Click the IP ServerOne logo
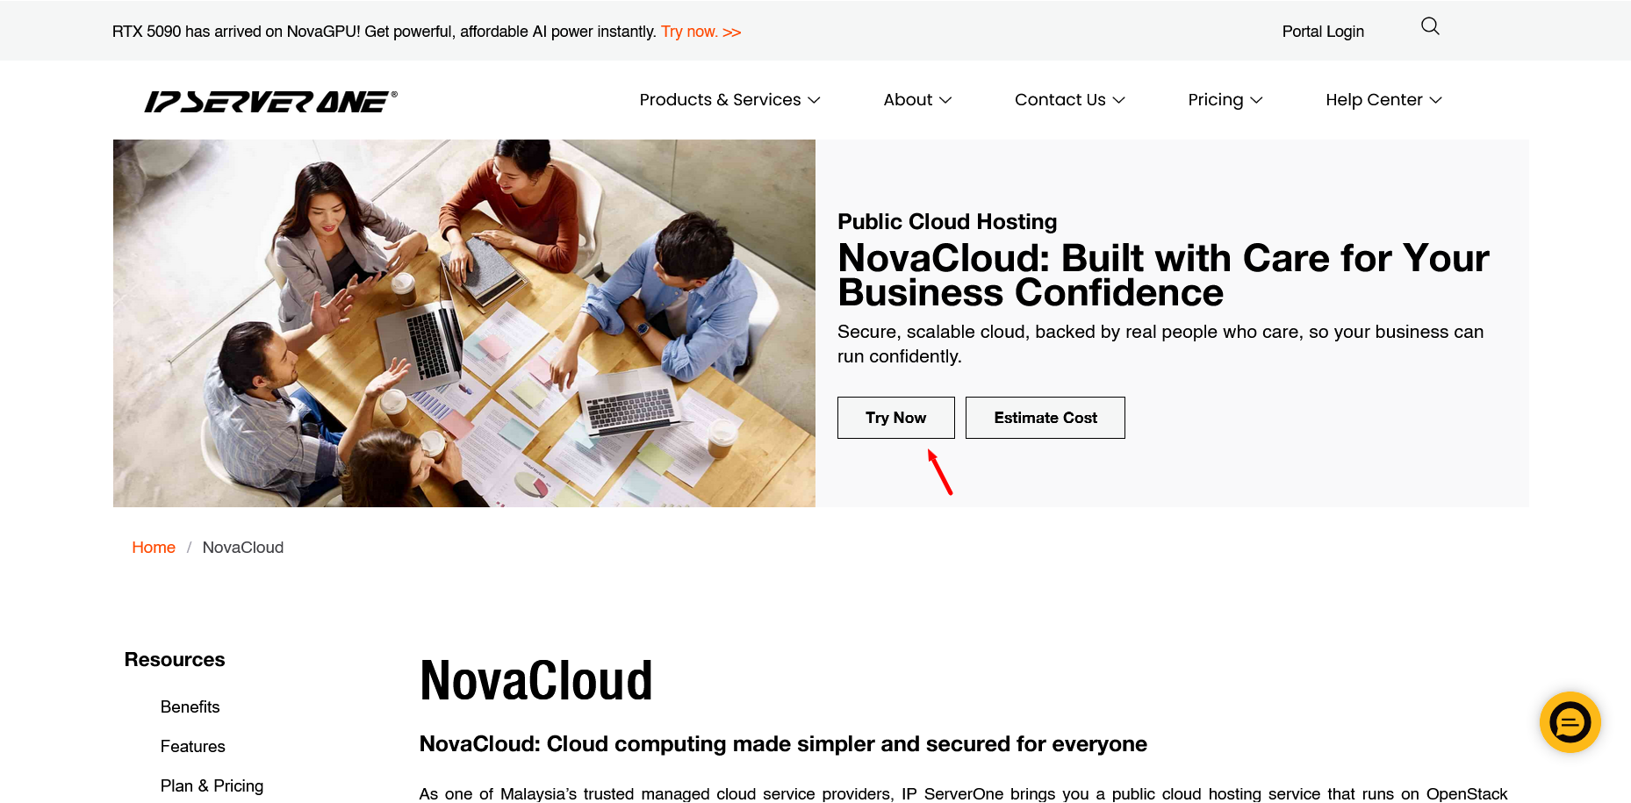Screen dimensions: 1631x803 coord(271,102)
